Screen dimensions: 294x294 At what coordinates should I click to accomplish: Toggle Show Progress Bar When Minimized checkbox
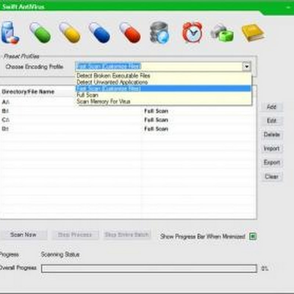pyautogui.click(x=253, y=236)
